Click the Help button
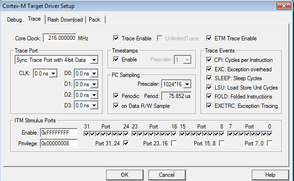 [270, 175]
